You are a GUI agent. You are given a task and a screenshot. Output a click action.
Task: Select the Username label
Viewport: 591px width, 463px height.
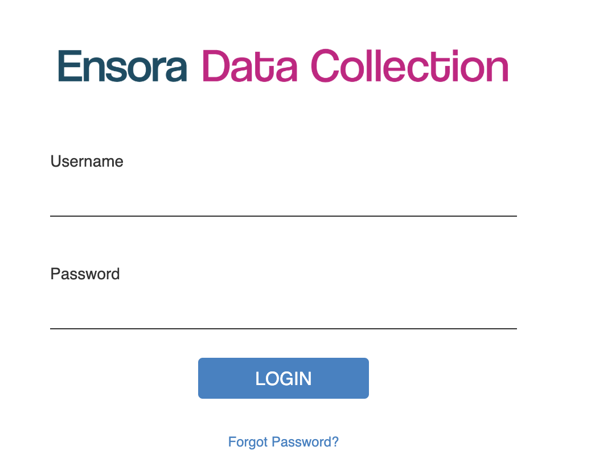pyautogui.click(x=87, y=162)
